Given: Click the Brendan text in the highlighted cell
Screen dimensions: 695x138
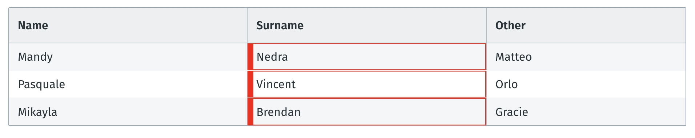Looking at the screenshot, I should pyautogui.click(x=278, y=112).
